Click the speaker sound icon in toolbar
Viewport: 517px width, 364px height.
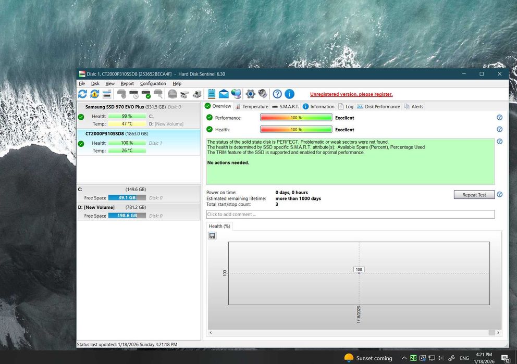(x=263, y=94)
